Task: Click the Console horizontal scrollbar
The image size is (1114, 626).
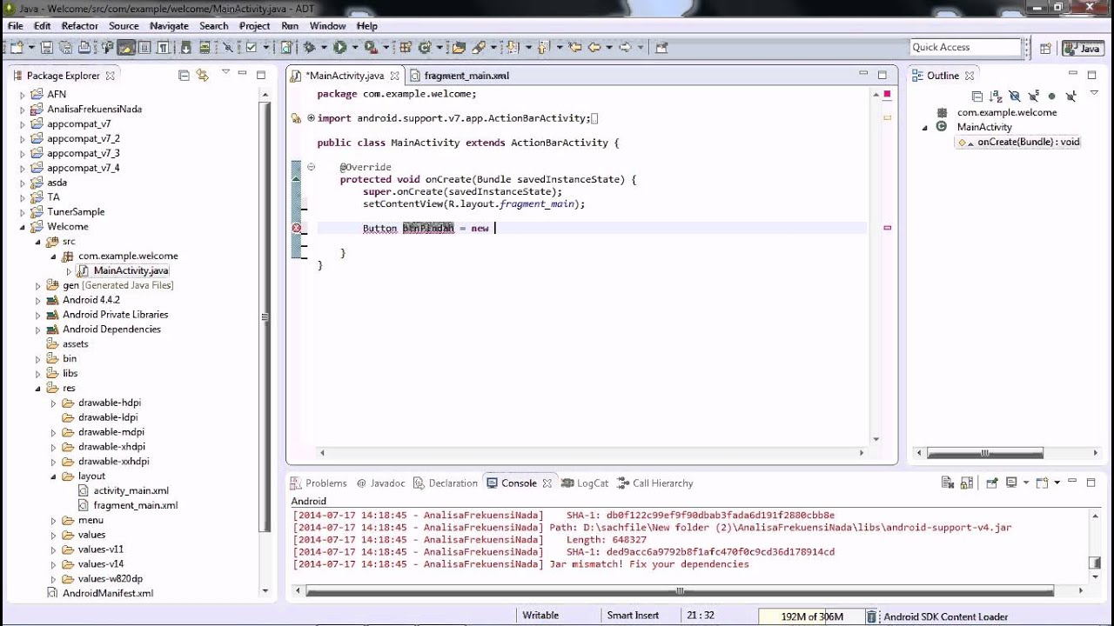Action: [680, 591]
